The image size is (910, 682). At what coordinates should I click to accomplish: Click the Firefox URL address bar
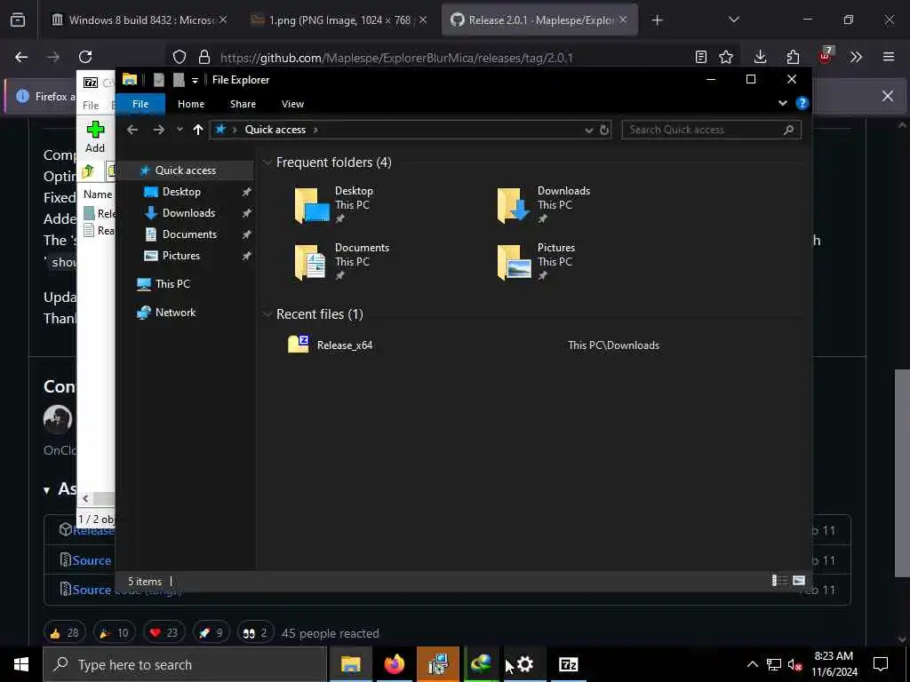pyautogui.click(x=396, y=58)
